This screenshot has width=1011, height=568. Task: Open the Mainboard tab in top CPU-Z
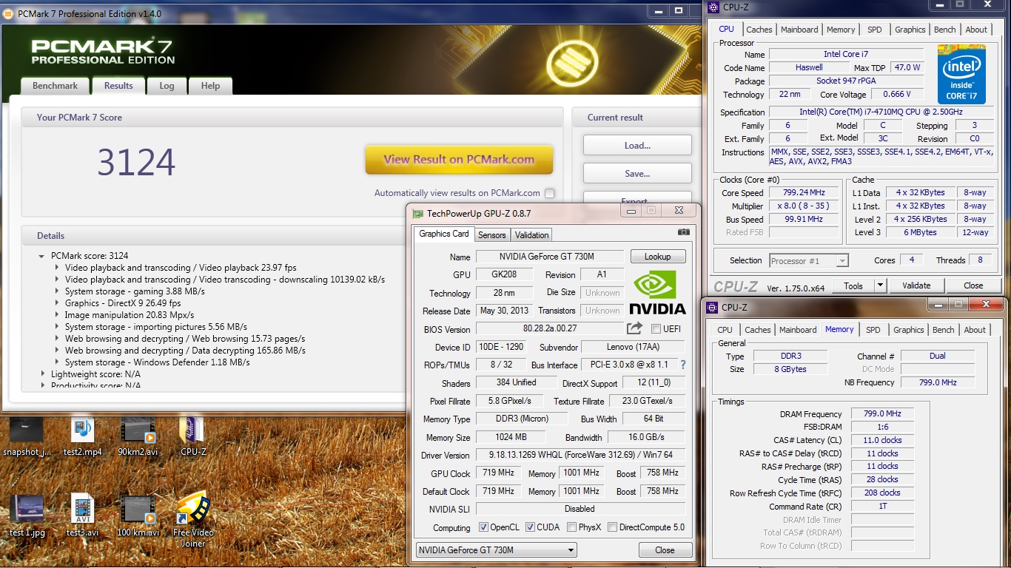(x=799, y=30)
